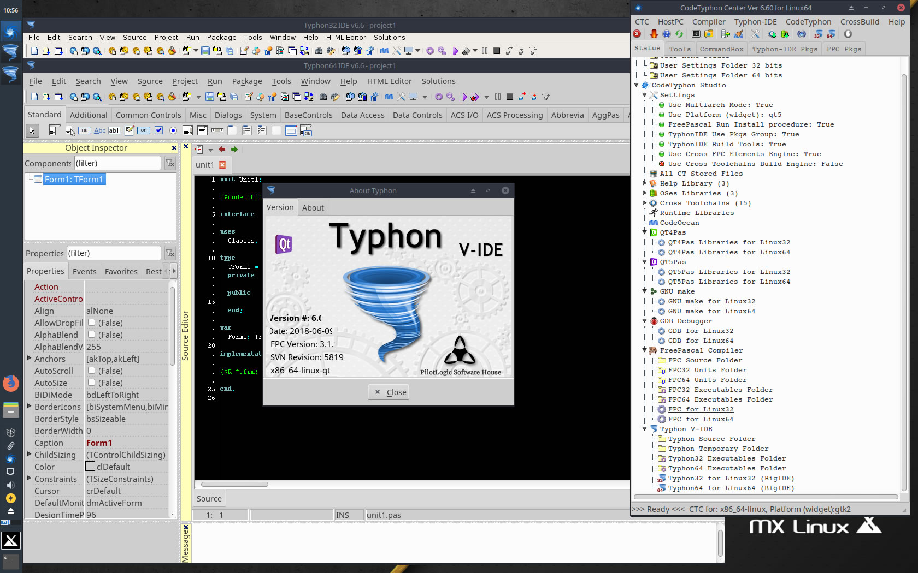The height and width of the screenshot is (573, 918).
Task: Click source editor horizontal scrollbar thumb
Action: (x=235, y=484)
